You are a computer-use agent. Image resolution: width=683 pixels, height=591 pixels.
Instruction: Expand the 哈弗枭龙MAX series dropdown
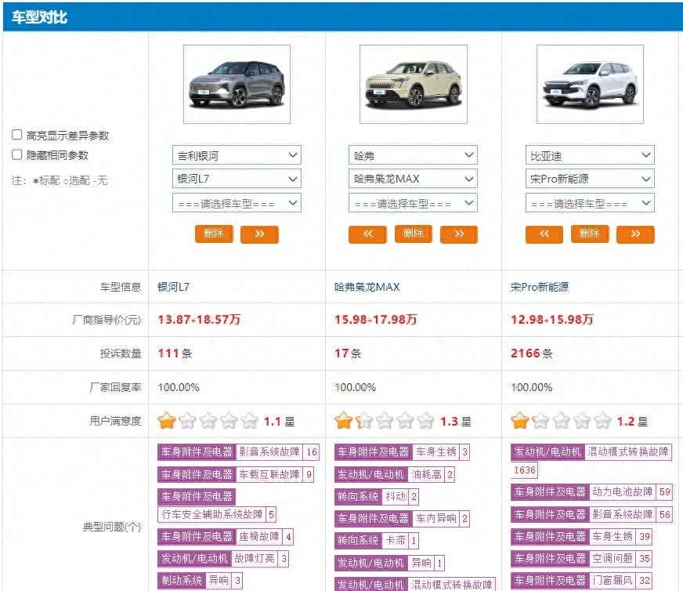[413, 179]
